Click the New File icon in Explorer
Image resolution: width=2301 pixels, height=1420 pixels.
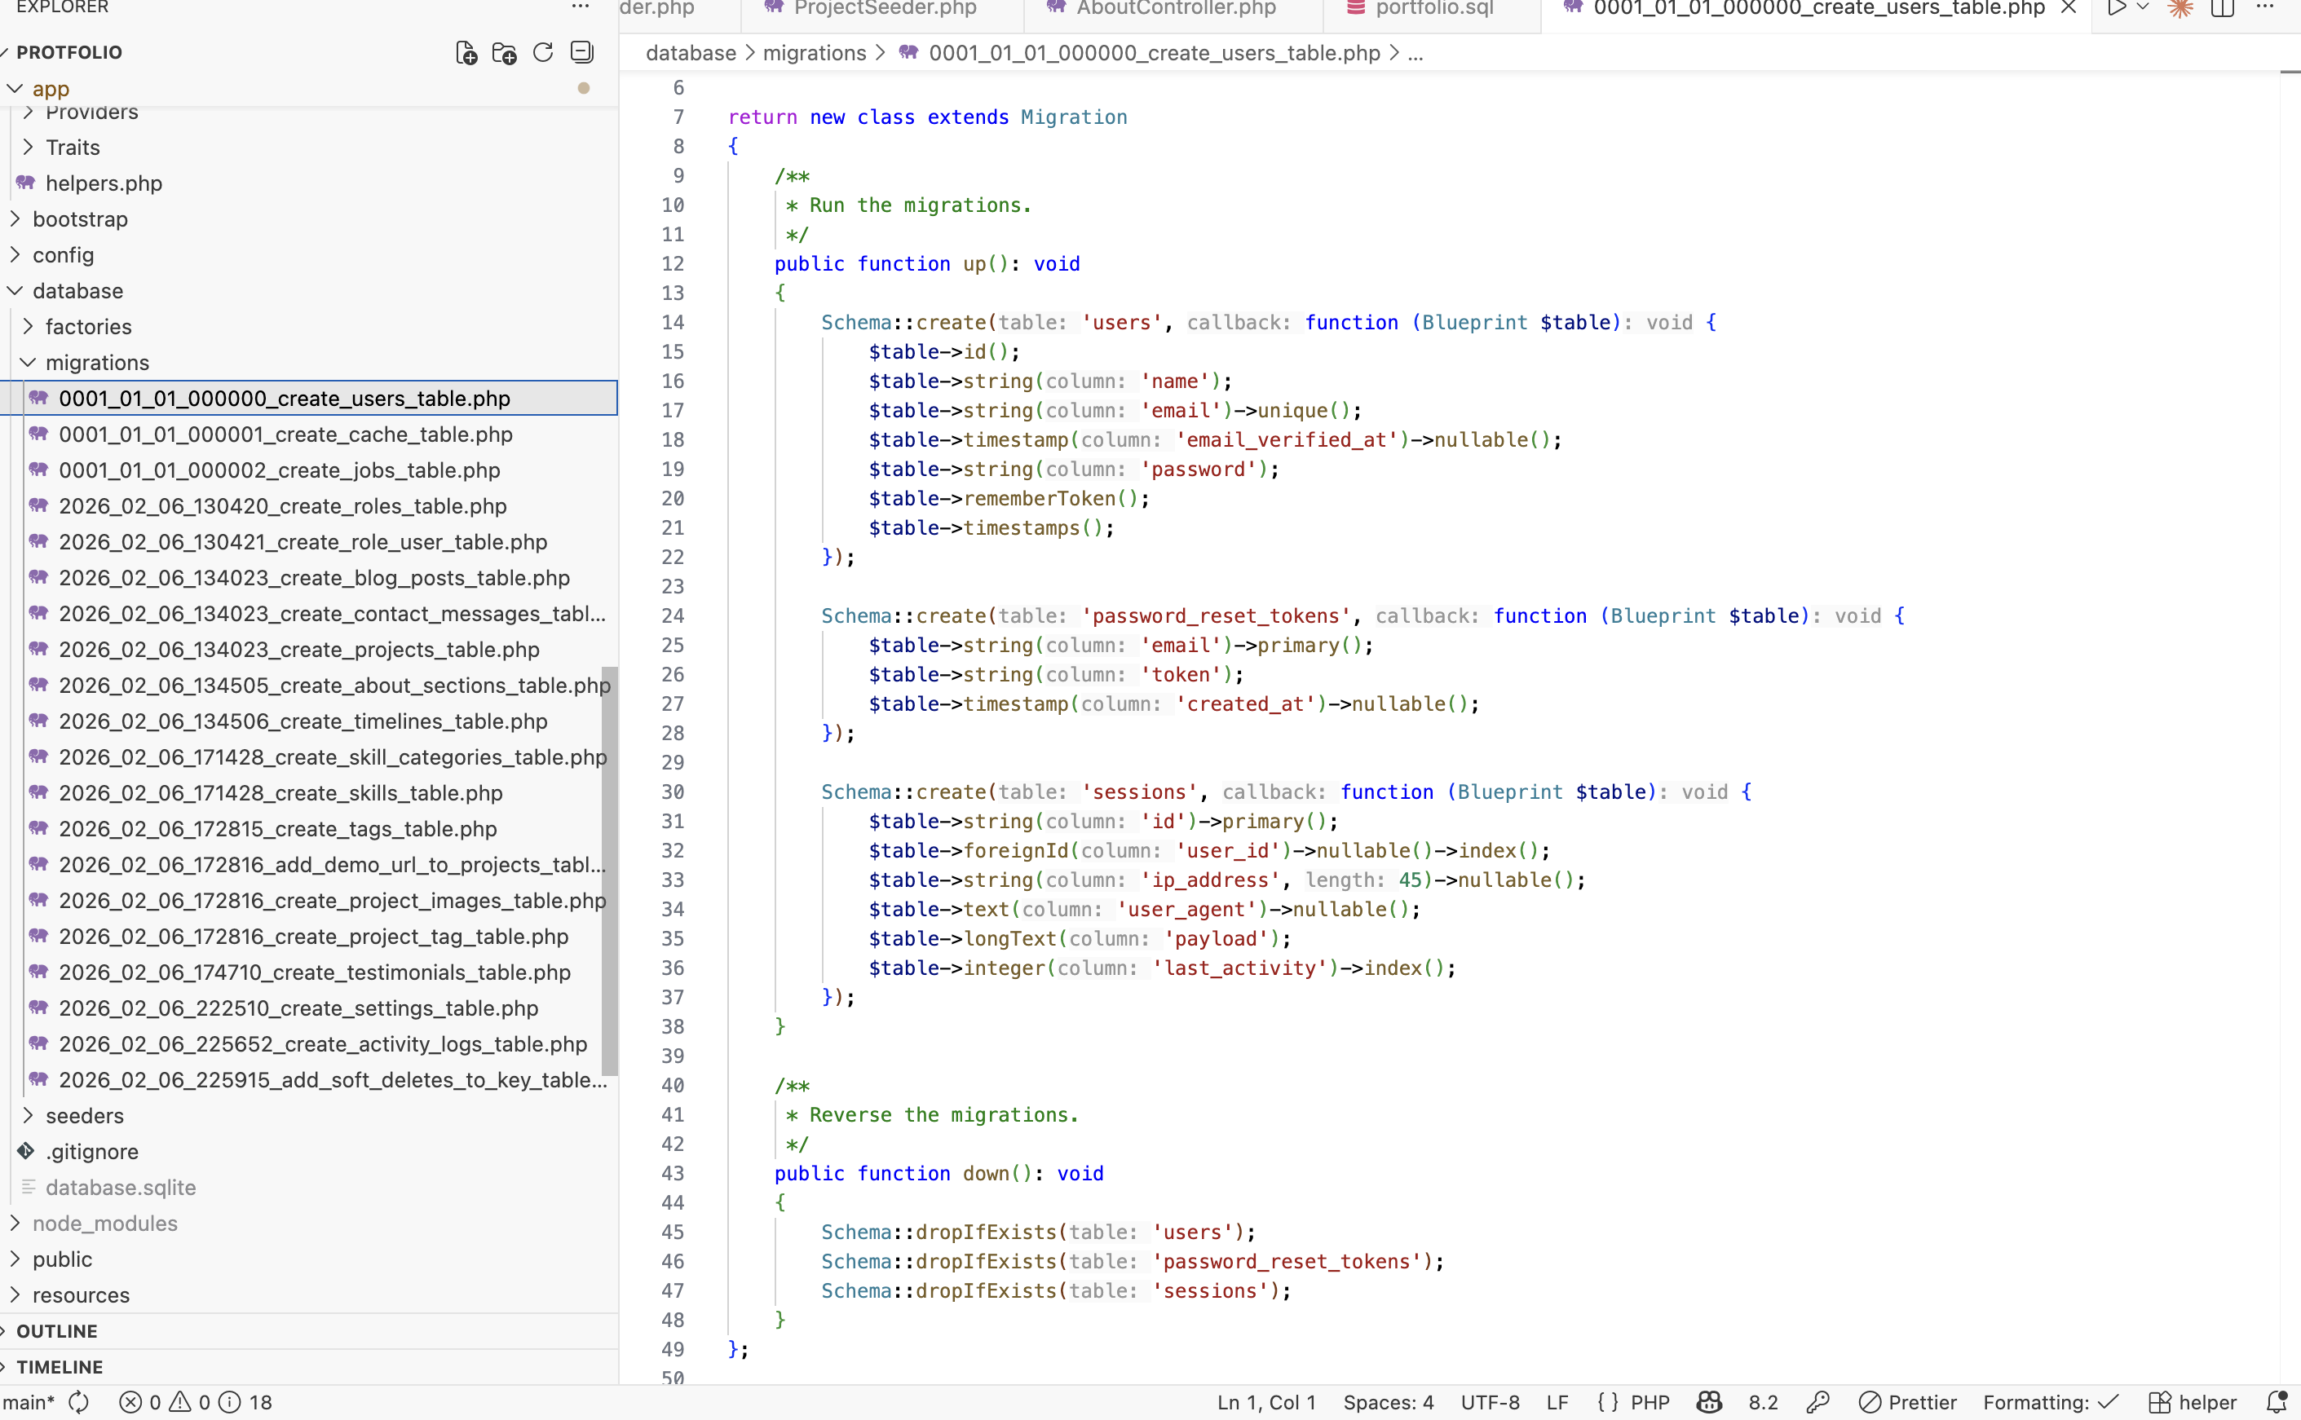click(466, 53)
